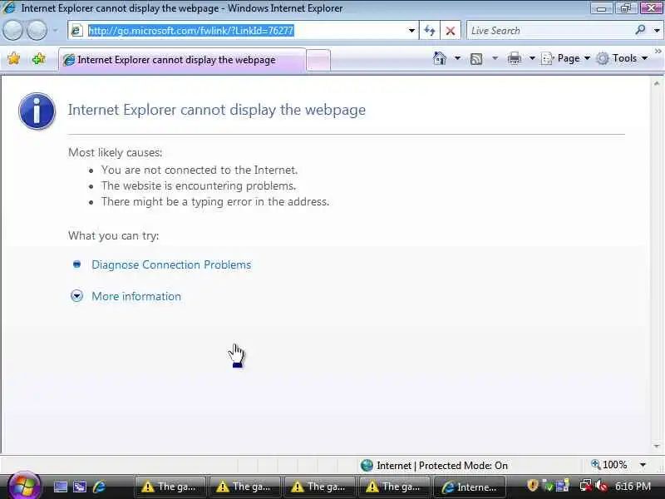Select the 'Internet Explorer cannot display' tab
This screenshot has height=499, width=665.
tap(182, 60)
